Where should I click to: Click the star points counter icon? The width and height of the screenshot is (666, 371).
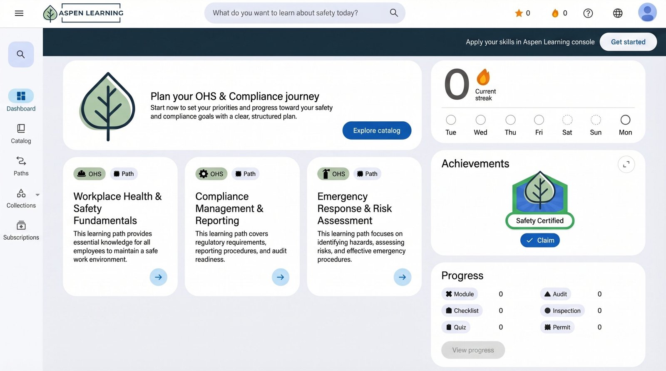click(519, 13)
